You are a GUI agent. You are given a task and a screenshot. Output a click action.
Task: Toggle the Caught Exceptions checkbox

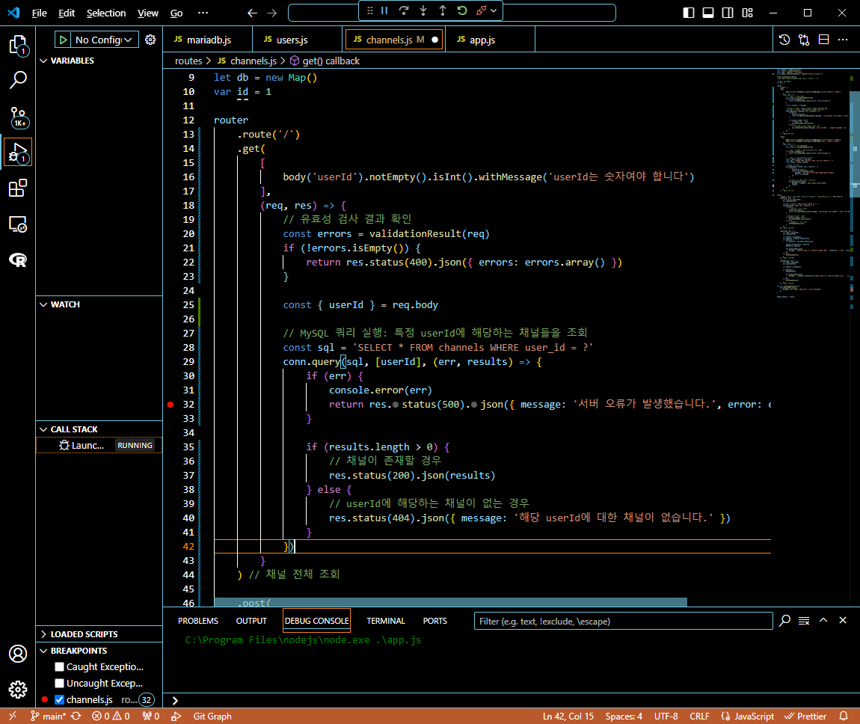click(60, 667)
